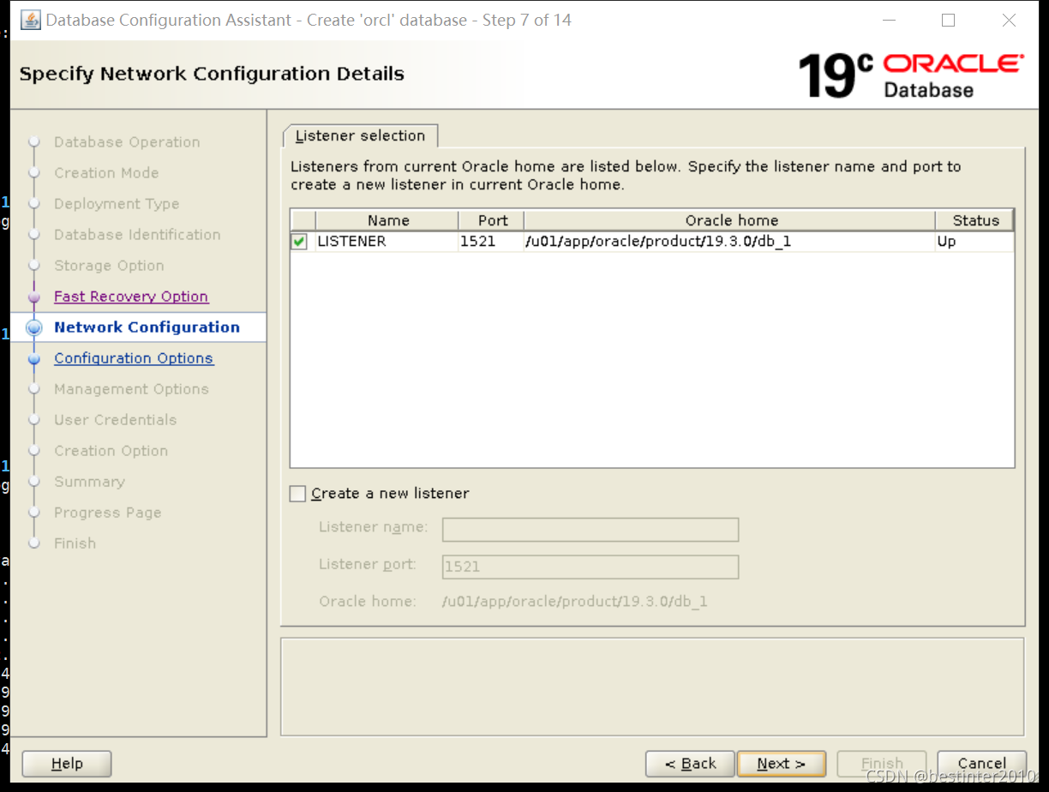Click the Creation Option step
Image resolution: width=1049 pixels, height=792 pixels.
pos(111,451)
